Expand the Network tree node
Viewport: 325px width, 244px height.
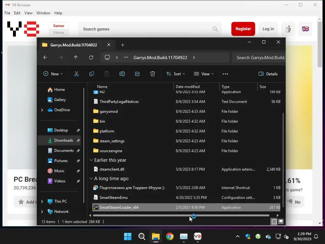click(x=42, y=212)
